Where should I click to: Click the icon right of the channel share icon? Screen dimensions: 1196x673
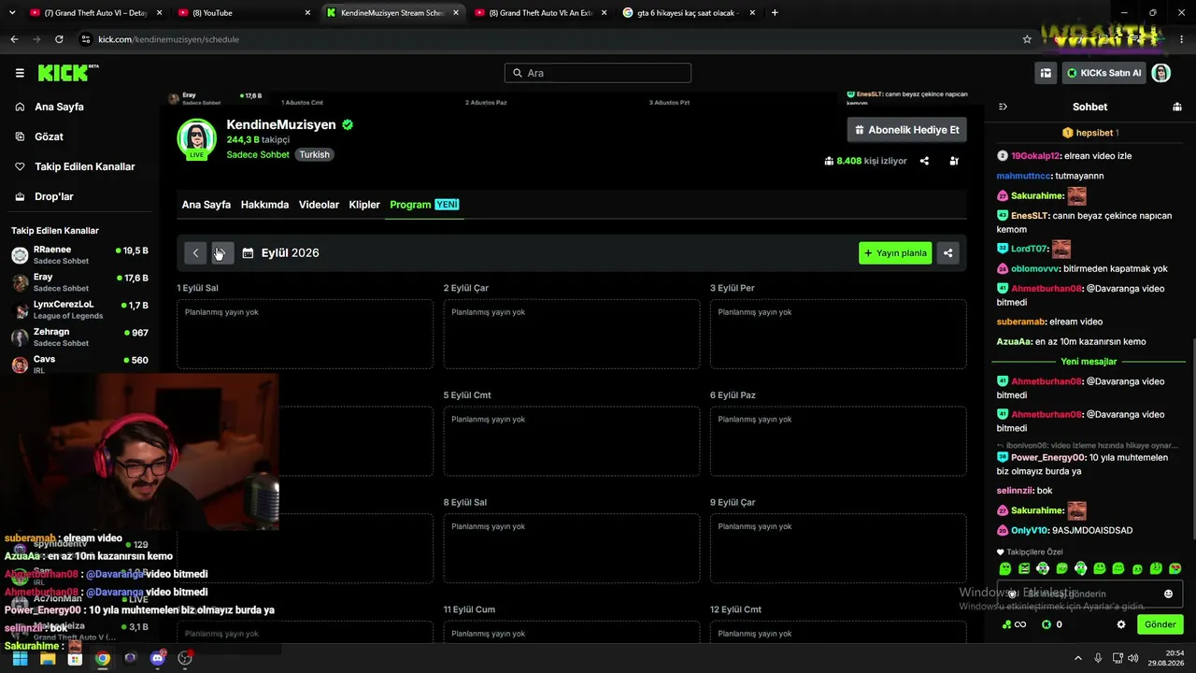pos(954,161)
